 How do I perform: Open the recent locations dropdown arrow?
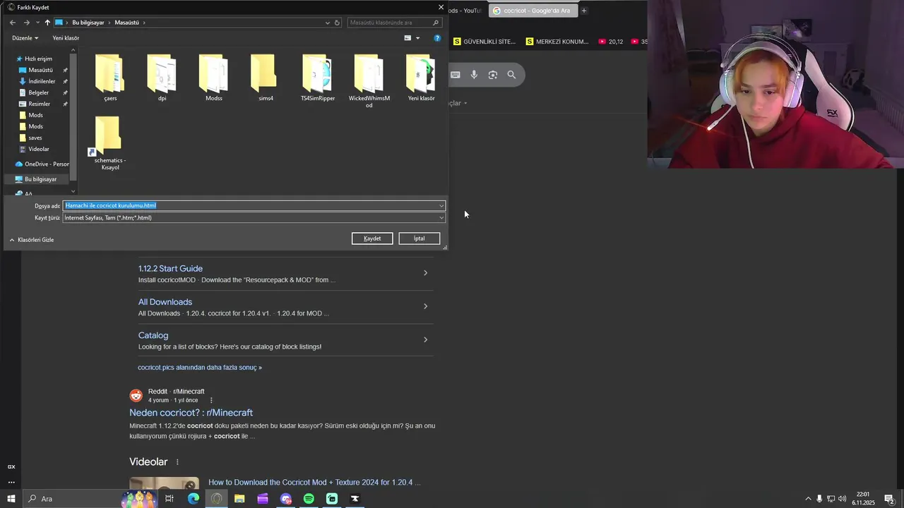click(x=37, y=23)
